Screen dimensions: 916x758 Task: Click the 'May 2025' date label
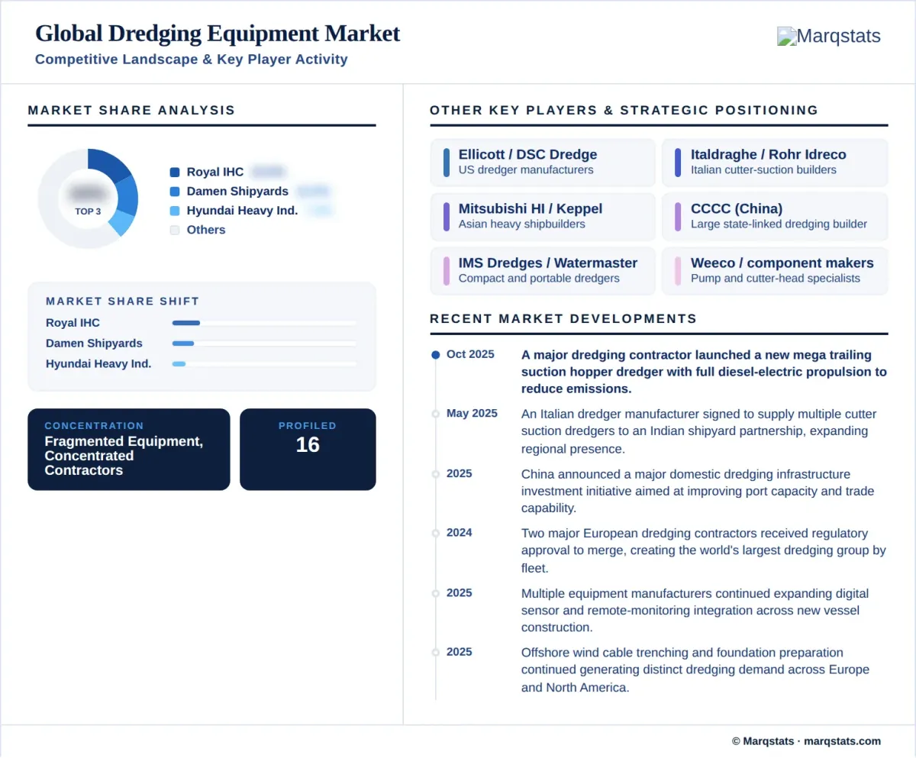pyautogui.click(x=472, y=413)
